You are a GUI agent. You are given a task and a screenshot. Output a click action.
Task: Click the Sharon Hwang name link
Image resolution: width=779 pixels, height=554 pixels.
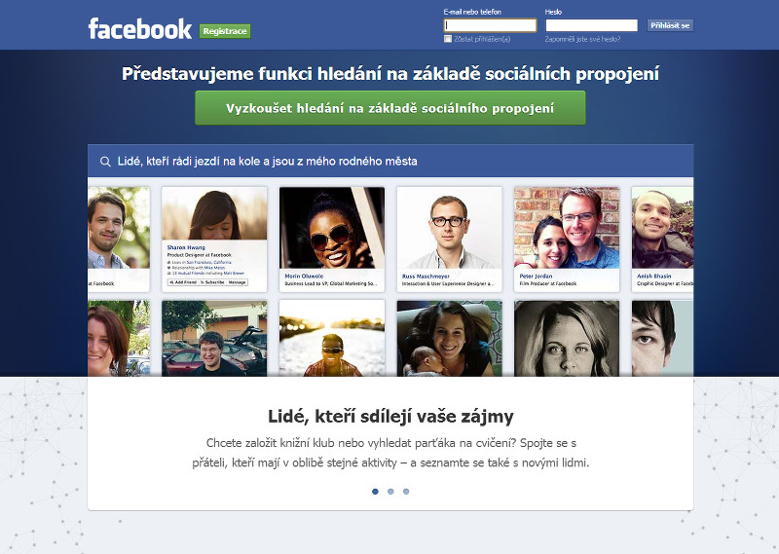[x=186, y=247]
